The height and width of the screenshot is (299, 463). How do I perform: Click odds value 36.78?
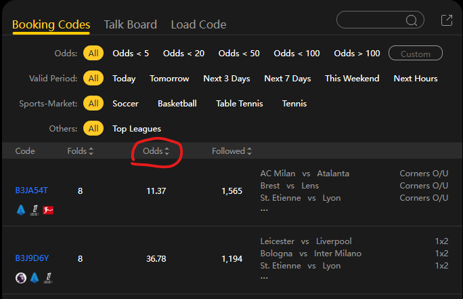coord(156,259)
